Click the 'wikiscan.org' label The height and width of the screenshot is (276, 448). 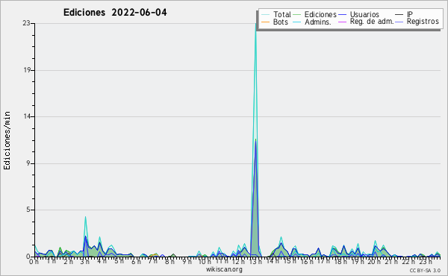(x=224, y=269)
